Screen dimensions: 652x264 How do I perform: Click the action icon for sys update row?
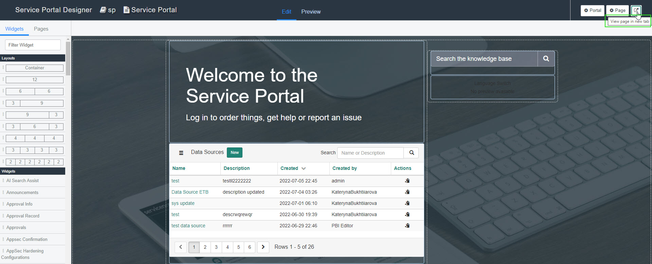407,203
